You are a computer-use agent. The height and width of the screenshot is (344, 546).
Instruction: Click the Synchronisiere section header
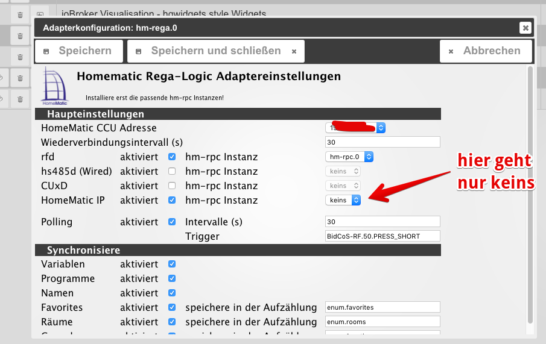tap(238, 250)
